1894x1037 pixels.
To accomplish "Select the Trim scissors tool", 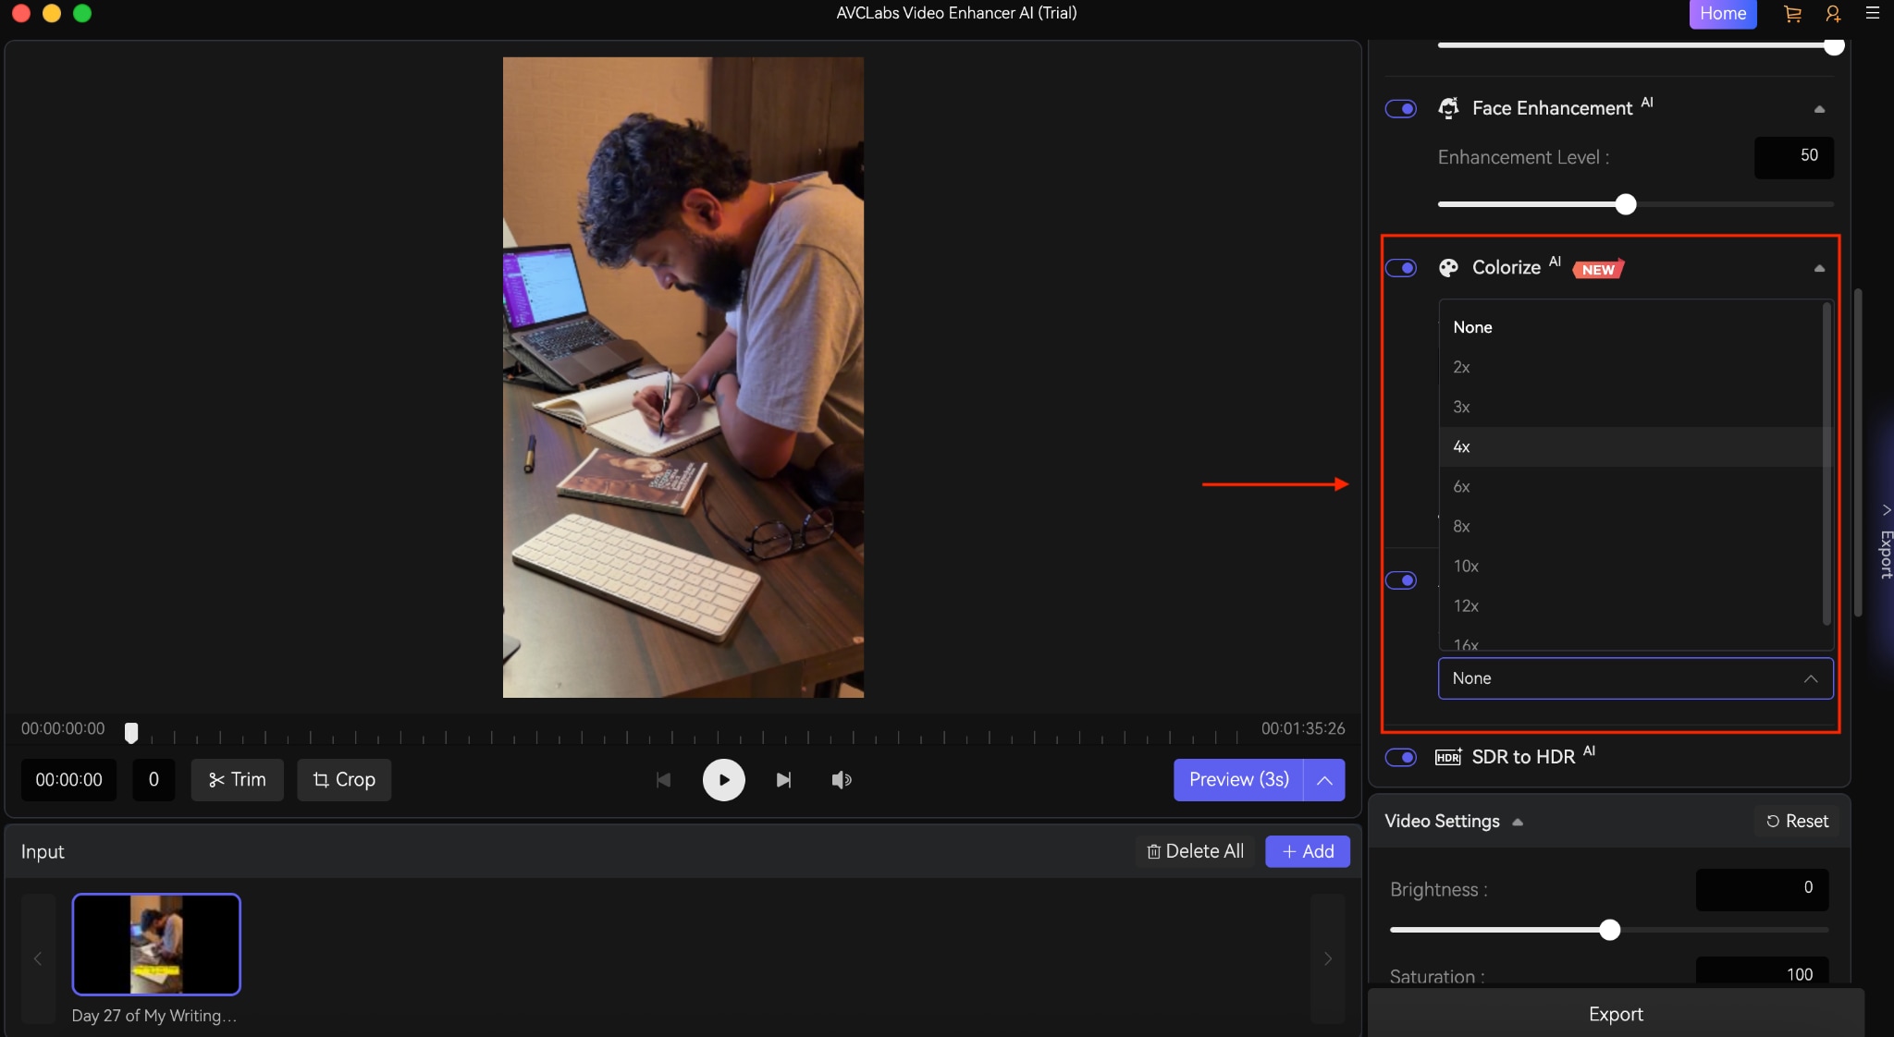I will 237,779.
